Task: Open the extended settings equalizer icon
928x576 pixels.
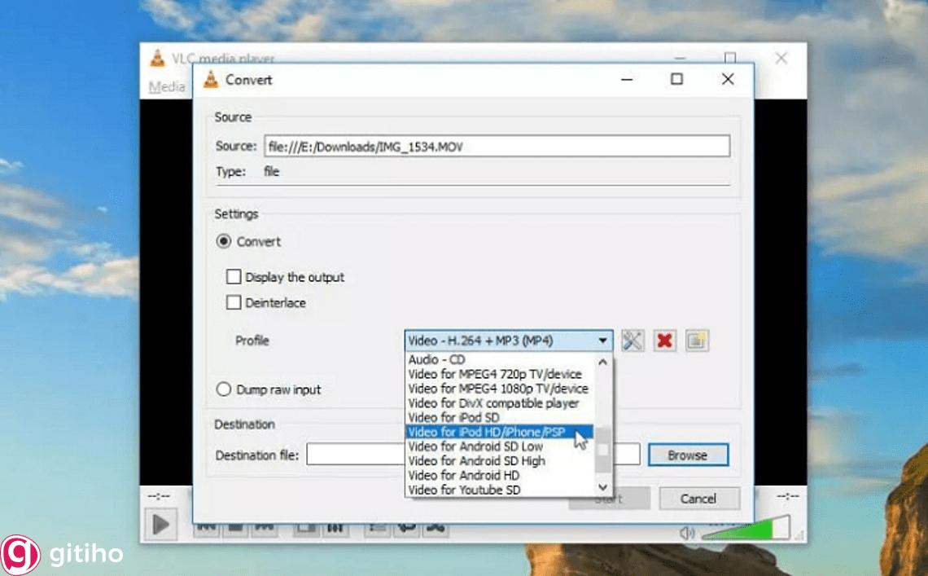Action: pos(335,528)
